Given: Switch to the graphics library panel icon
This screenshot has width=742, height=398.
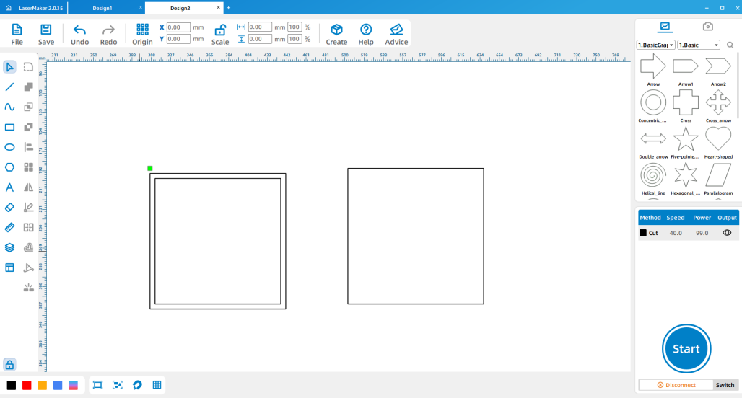Looking at the screenshot, I should coord(665,27).
